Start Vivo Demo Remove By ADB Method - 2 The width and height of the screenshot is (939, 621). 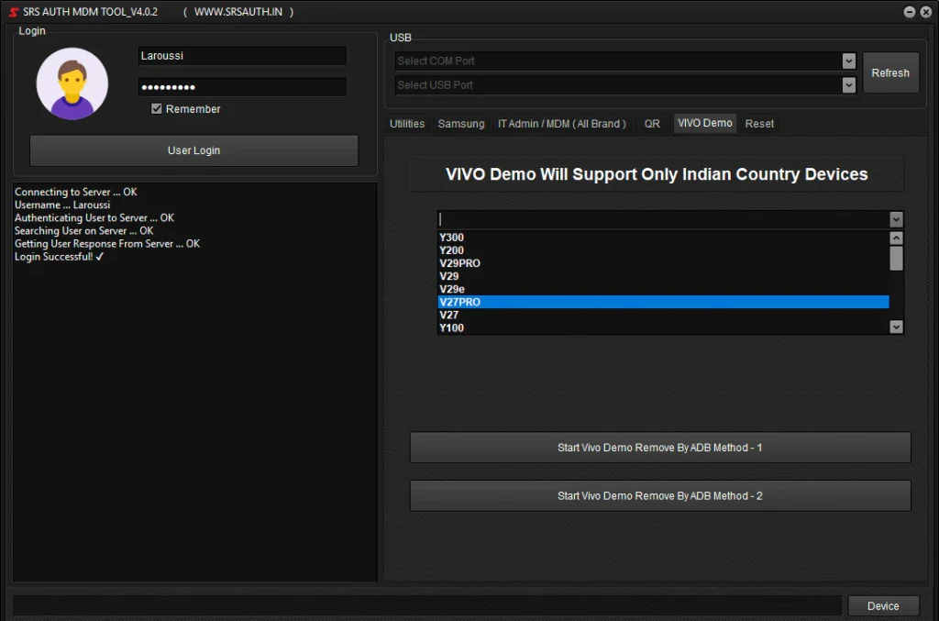coord(660,496)
